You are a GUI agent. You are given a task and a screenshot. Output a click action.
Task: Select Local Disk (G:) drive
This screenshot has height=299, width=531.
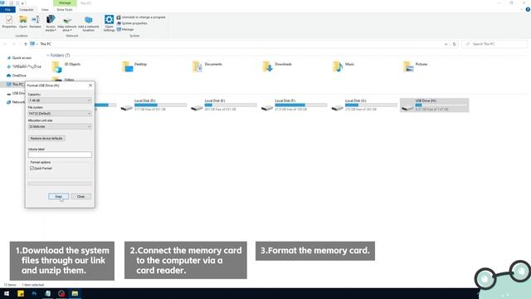[364, 105]
